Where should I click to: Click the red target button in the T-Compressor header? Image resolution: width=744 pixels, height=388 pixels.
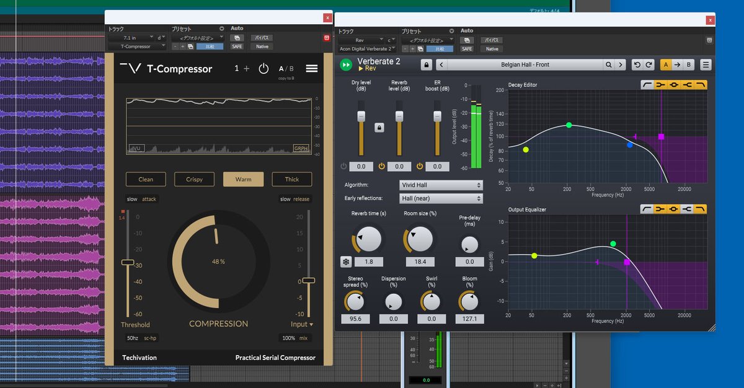click(327, 38)
